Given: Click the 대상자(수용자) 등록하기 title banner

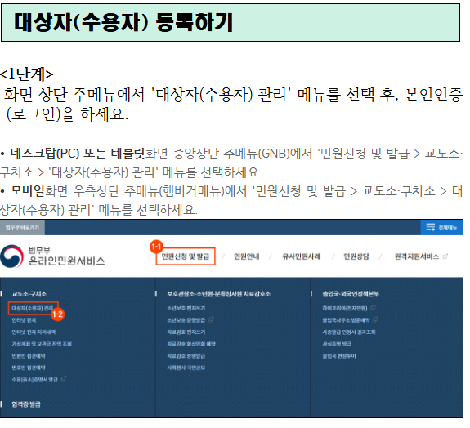Looking at the screenshot, I should [x=231, y=23].
